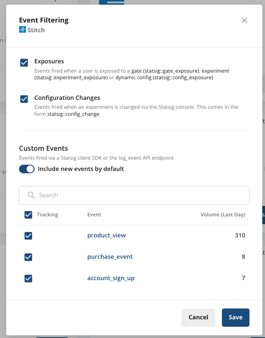
Task: Uncheck the Configuration Changes checkbox
Action: point(23,99)
